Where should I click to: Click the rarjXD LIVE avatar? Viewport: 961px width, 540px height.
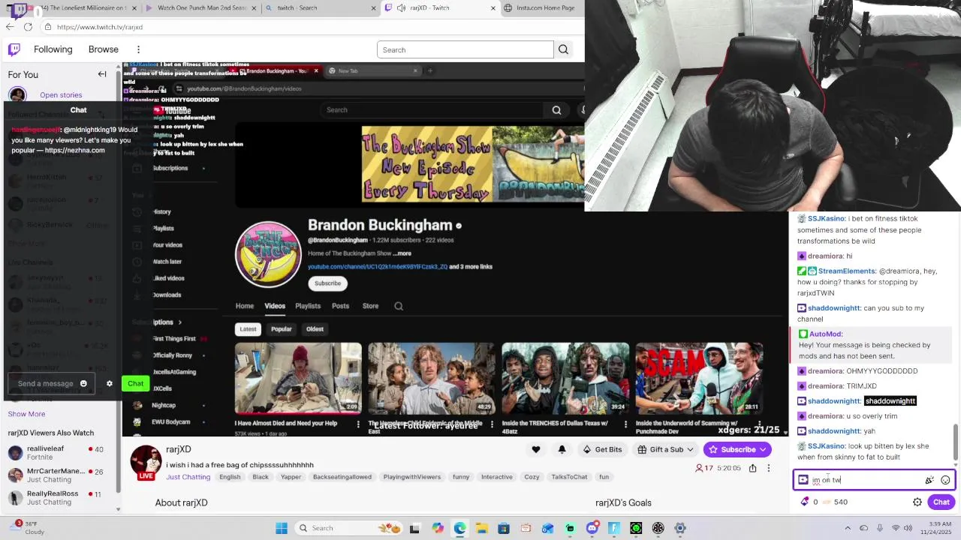coord(146,463)
